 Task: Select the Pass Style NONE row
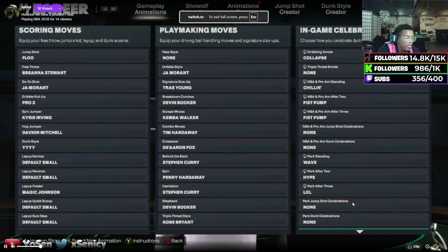point(224,55)
